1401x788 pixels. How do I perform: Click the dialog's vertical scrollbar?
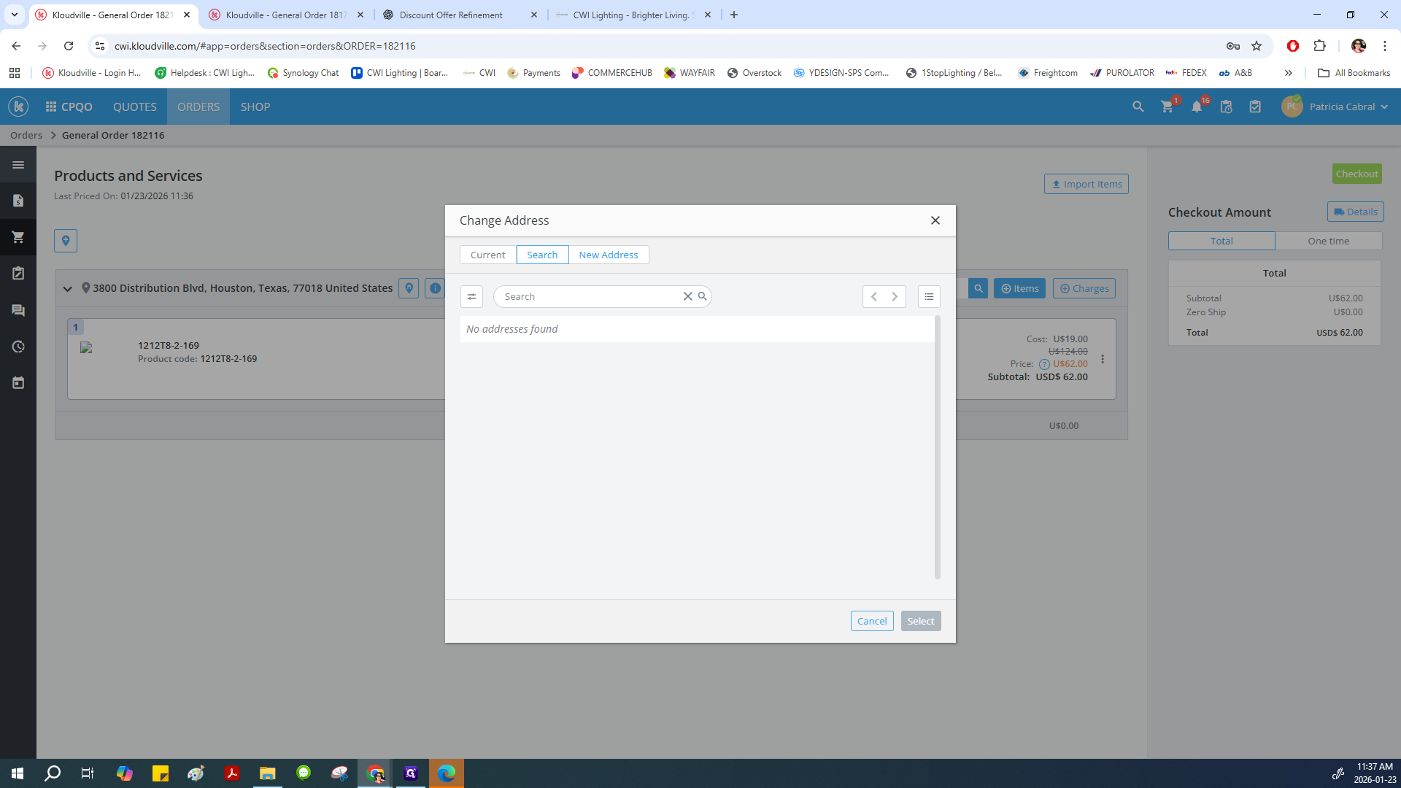pos(937,447)
